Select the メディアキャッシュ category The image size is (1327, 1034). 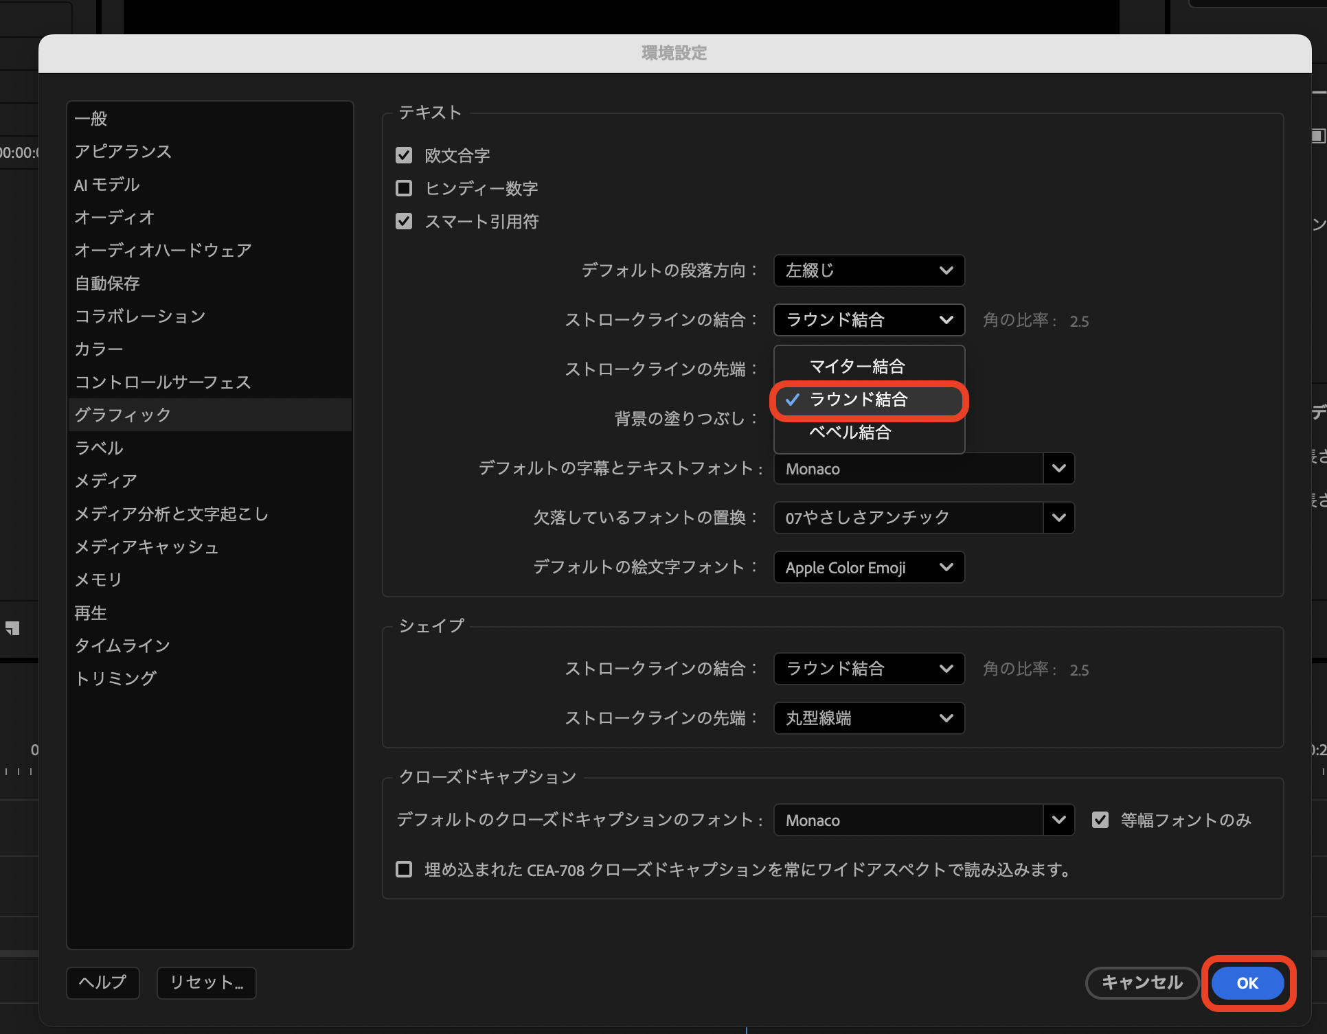pos(146,547)
